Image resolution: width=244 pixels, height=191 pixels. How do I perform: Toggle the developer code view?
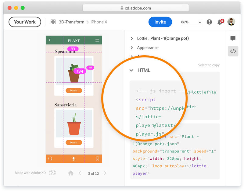point(233,51)
